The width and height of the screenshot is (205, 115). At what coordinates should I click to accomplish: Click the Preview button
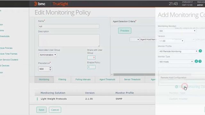pyautogui.click(x=125, y=31)
